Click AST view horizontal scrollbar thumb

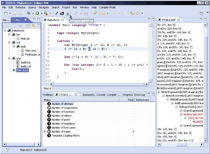point(181,144)
